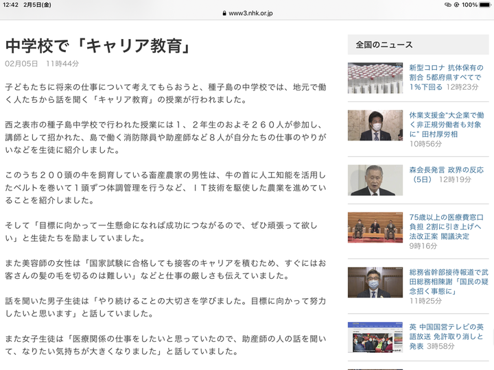Click the 全国のニュース section header
This screenshot has width=494, height=370.
pyautogui.click(x=384, y=45)
